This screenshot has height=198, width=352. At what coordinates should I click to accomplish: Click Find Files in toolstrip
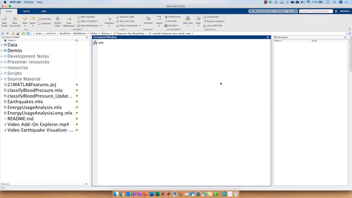point(44,19)
